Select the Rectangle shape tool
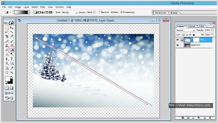 [x=12, y=63]
